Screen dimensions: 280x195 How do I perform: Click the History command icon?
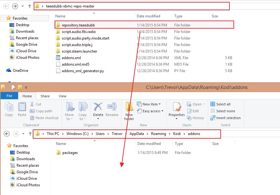[189, 118]
